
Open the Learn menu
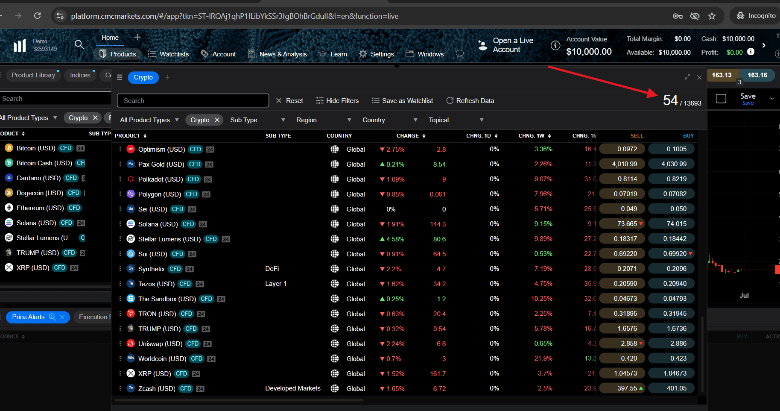tap(333, 54)
